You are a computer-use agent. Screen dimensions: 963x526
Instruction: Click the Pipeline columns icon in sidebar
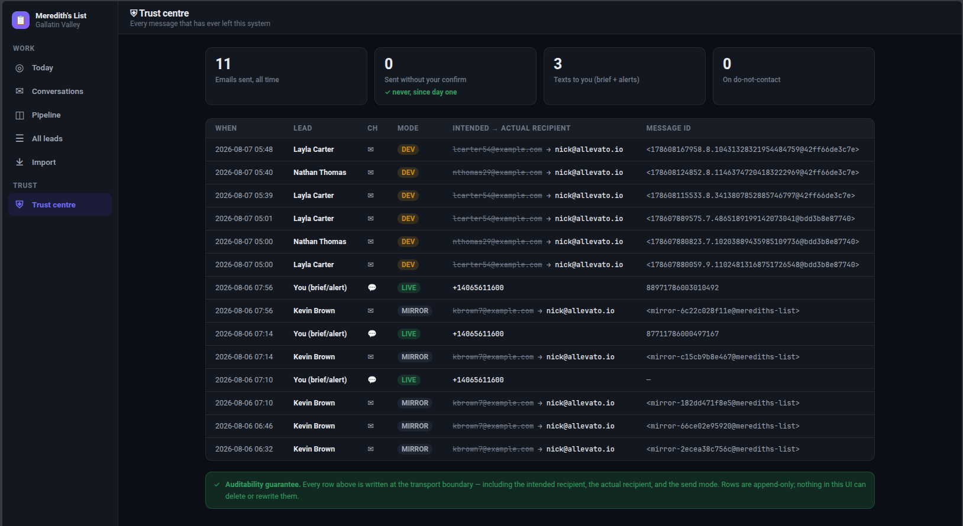20,115
